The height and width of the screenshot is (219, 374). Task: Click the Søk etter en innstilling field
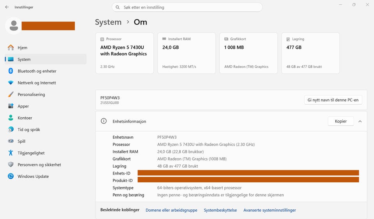click(187, 7)
